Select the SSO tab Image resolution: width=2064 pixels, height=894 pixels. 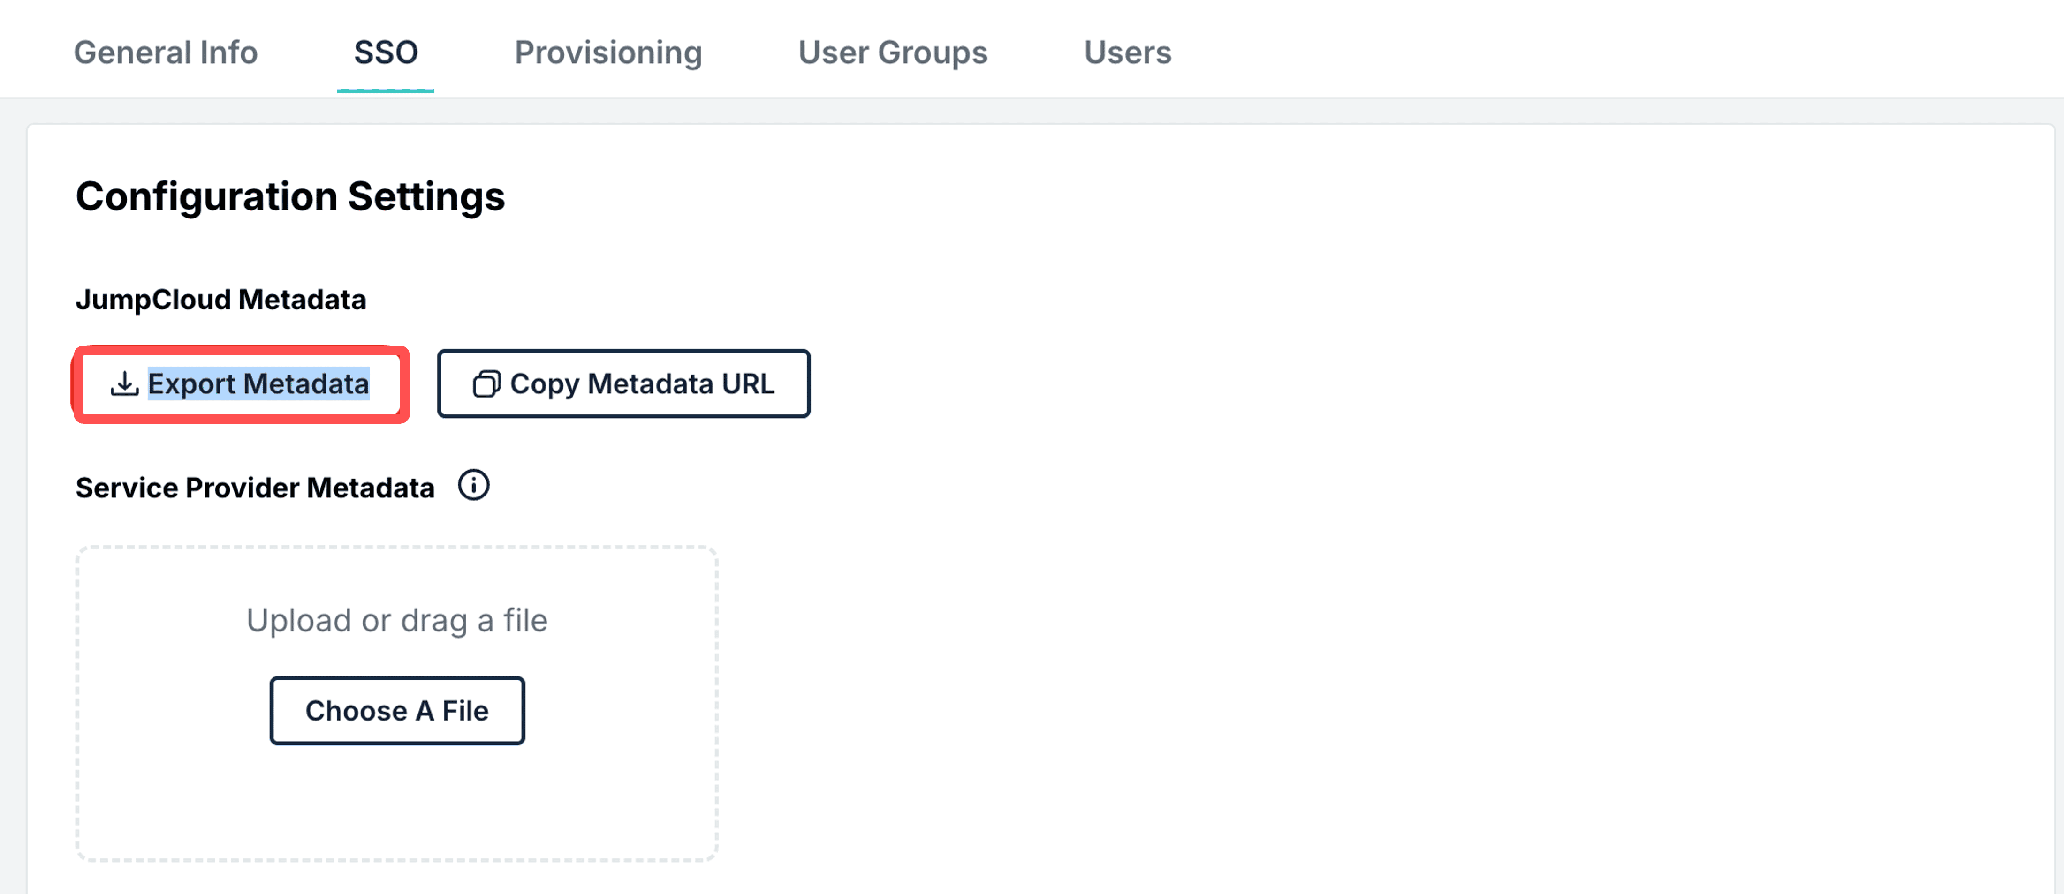click(386, 52)
